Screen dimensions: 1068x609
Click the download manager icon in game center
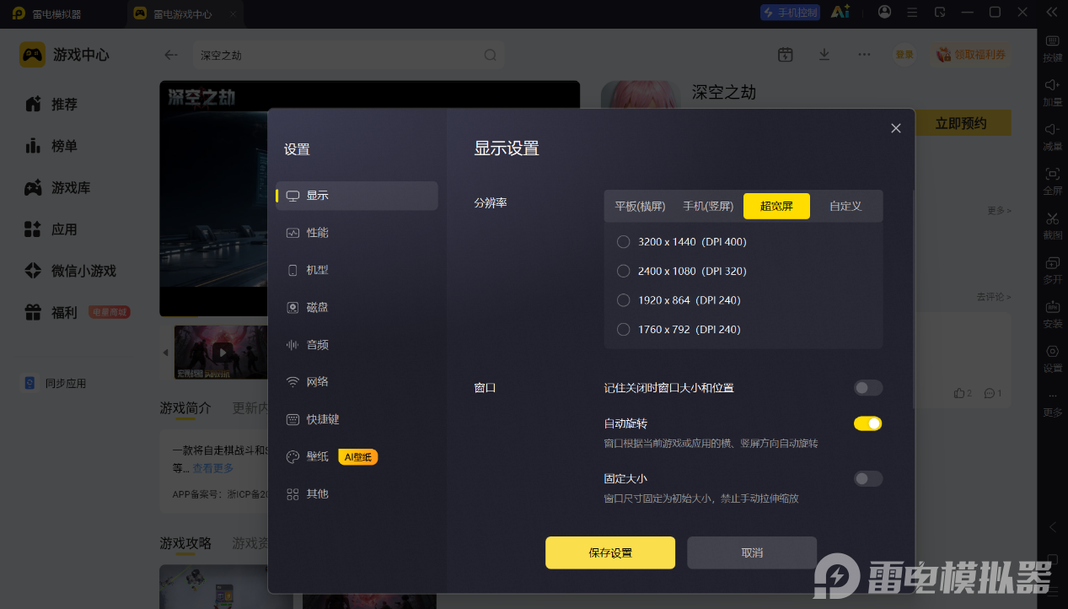coord(824,54)
